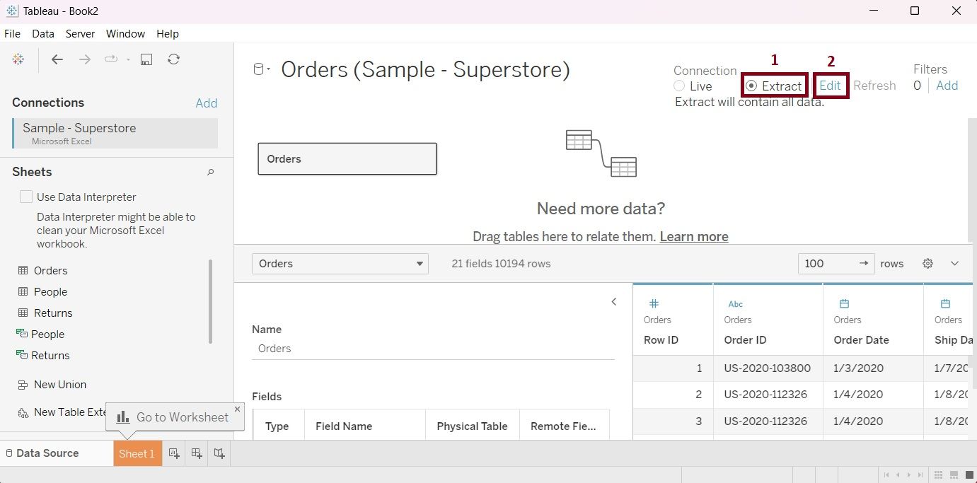977x483 pixels.
Task: Click the New Union text label
Action: coord(60,385)
